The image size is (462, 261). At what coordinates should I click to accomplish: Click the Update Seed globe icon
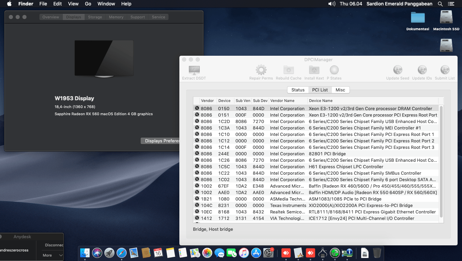pyautogui.click(x=397, y=70)
